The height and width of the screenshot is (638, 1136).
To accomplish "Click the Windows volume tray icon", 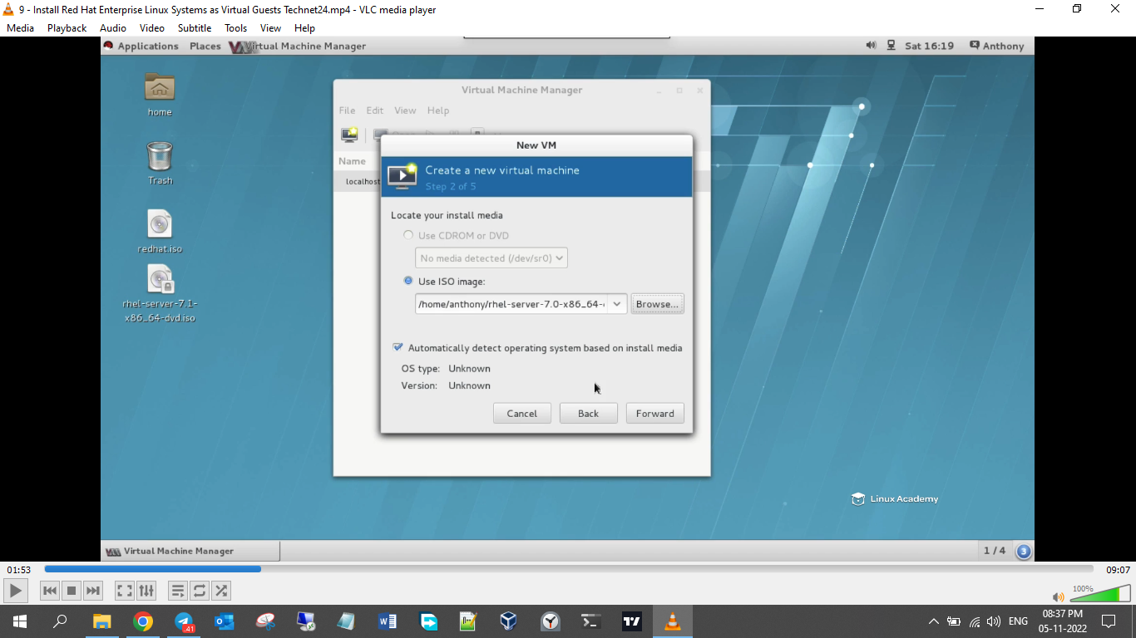I will pyautogui.click(x=993, y=621).
